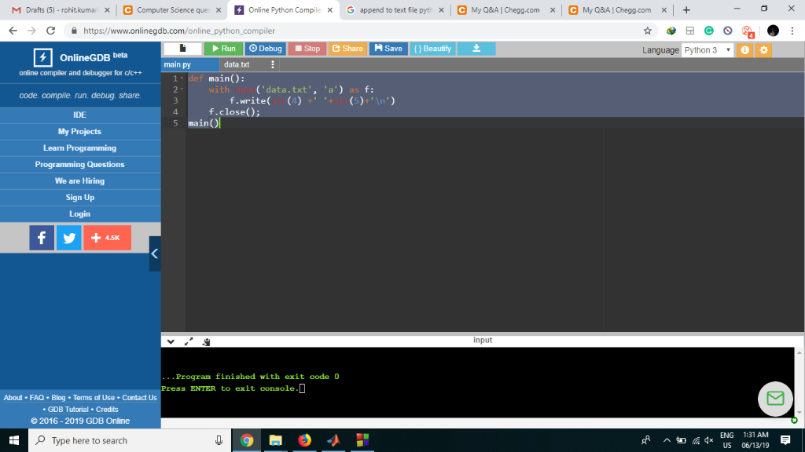This screenshot has height=452, width=805.
Task: Launch Chrome from the Windows taskbar
Action: click(245, 440)
